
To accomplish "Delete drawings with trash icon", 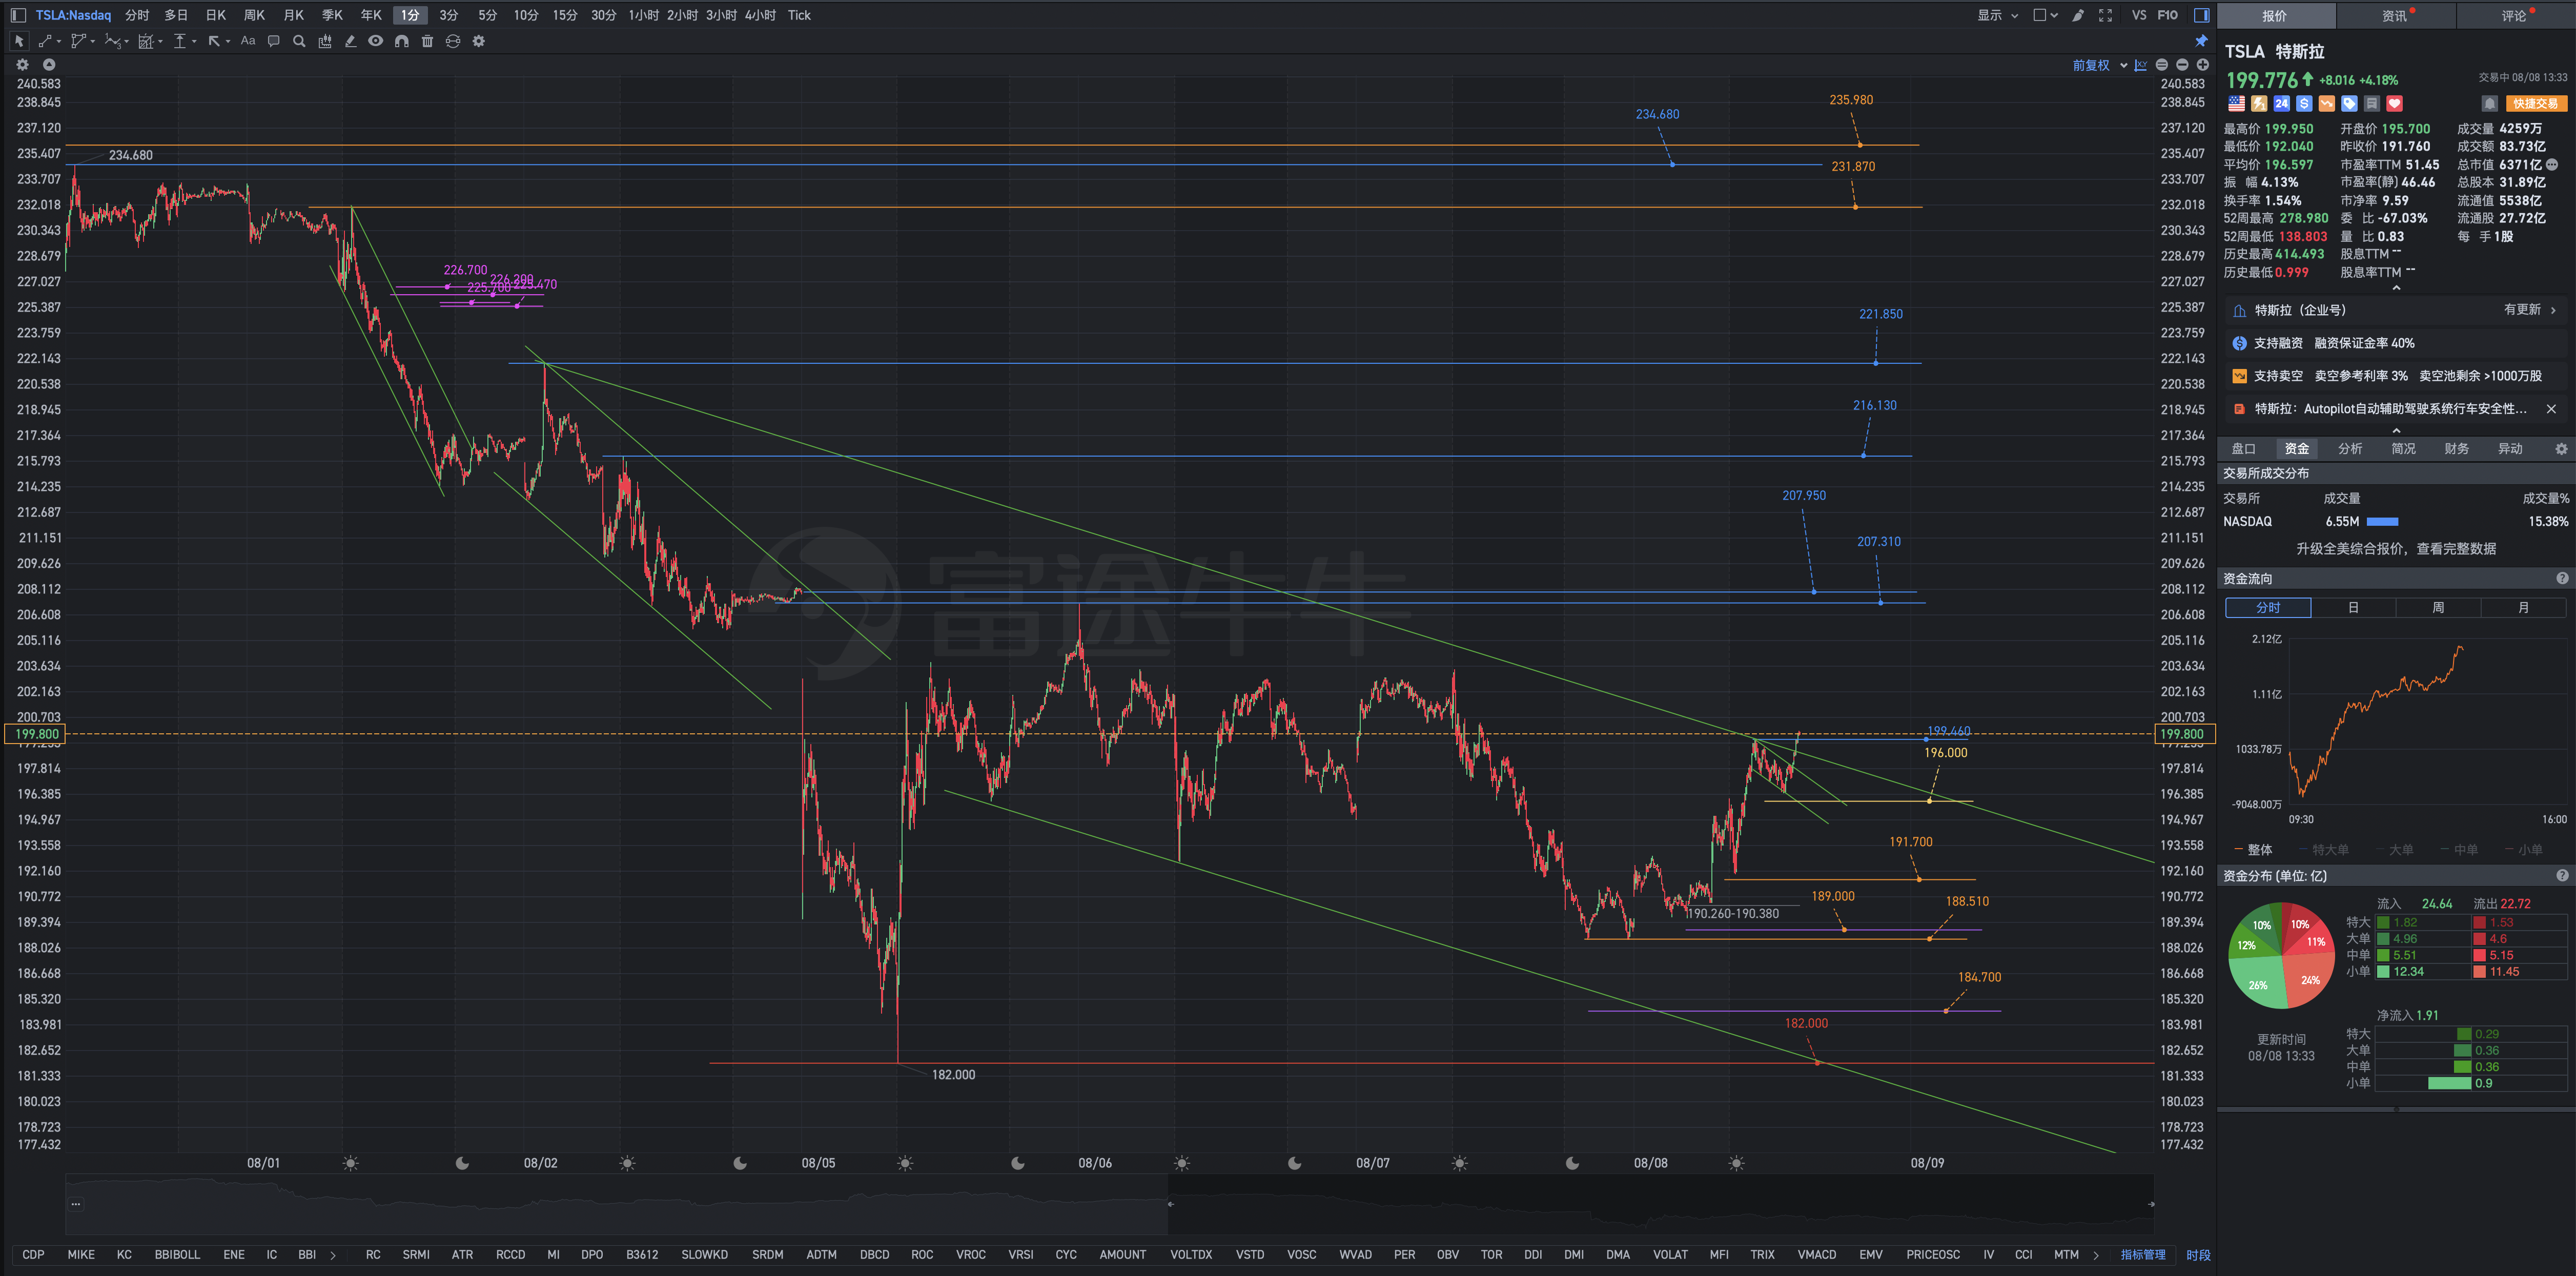I will (x=427, y=41).
